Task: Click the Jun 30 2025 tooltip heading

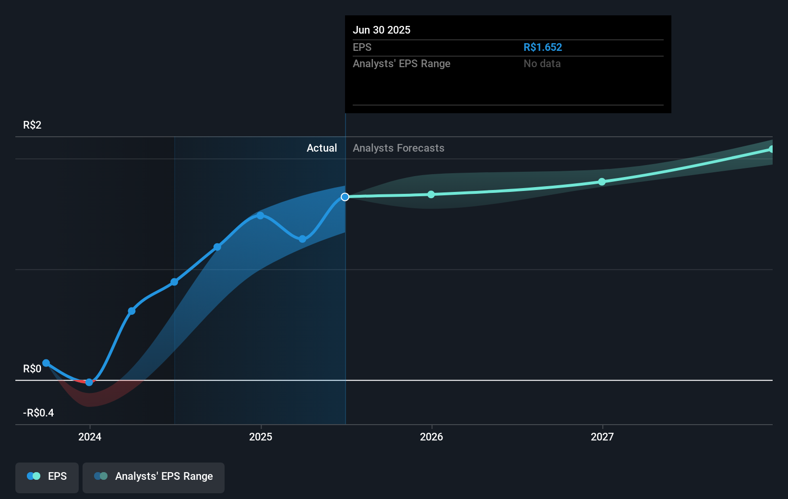Action: pyautogui.click(x=382, y=30)
